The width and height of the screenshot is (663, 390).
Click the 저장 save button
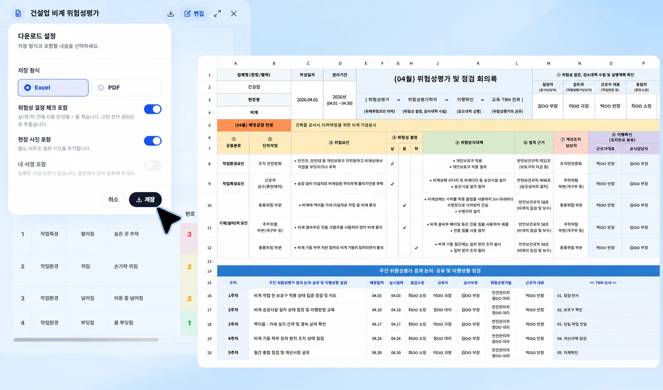tap(145, 199)
